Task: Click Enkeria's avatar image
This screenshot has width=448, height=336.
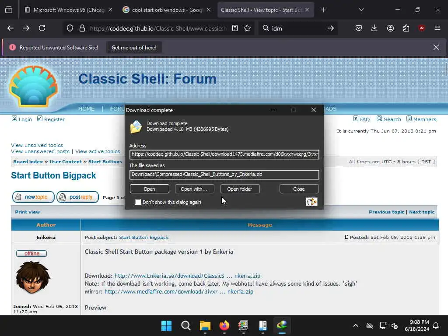Action: (x=33, y=278)
